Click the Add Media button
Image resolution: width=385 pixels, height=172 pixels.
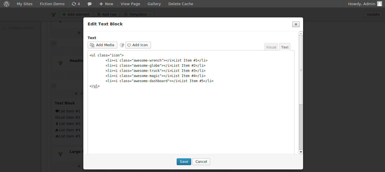pos(102,45)
